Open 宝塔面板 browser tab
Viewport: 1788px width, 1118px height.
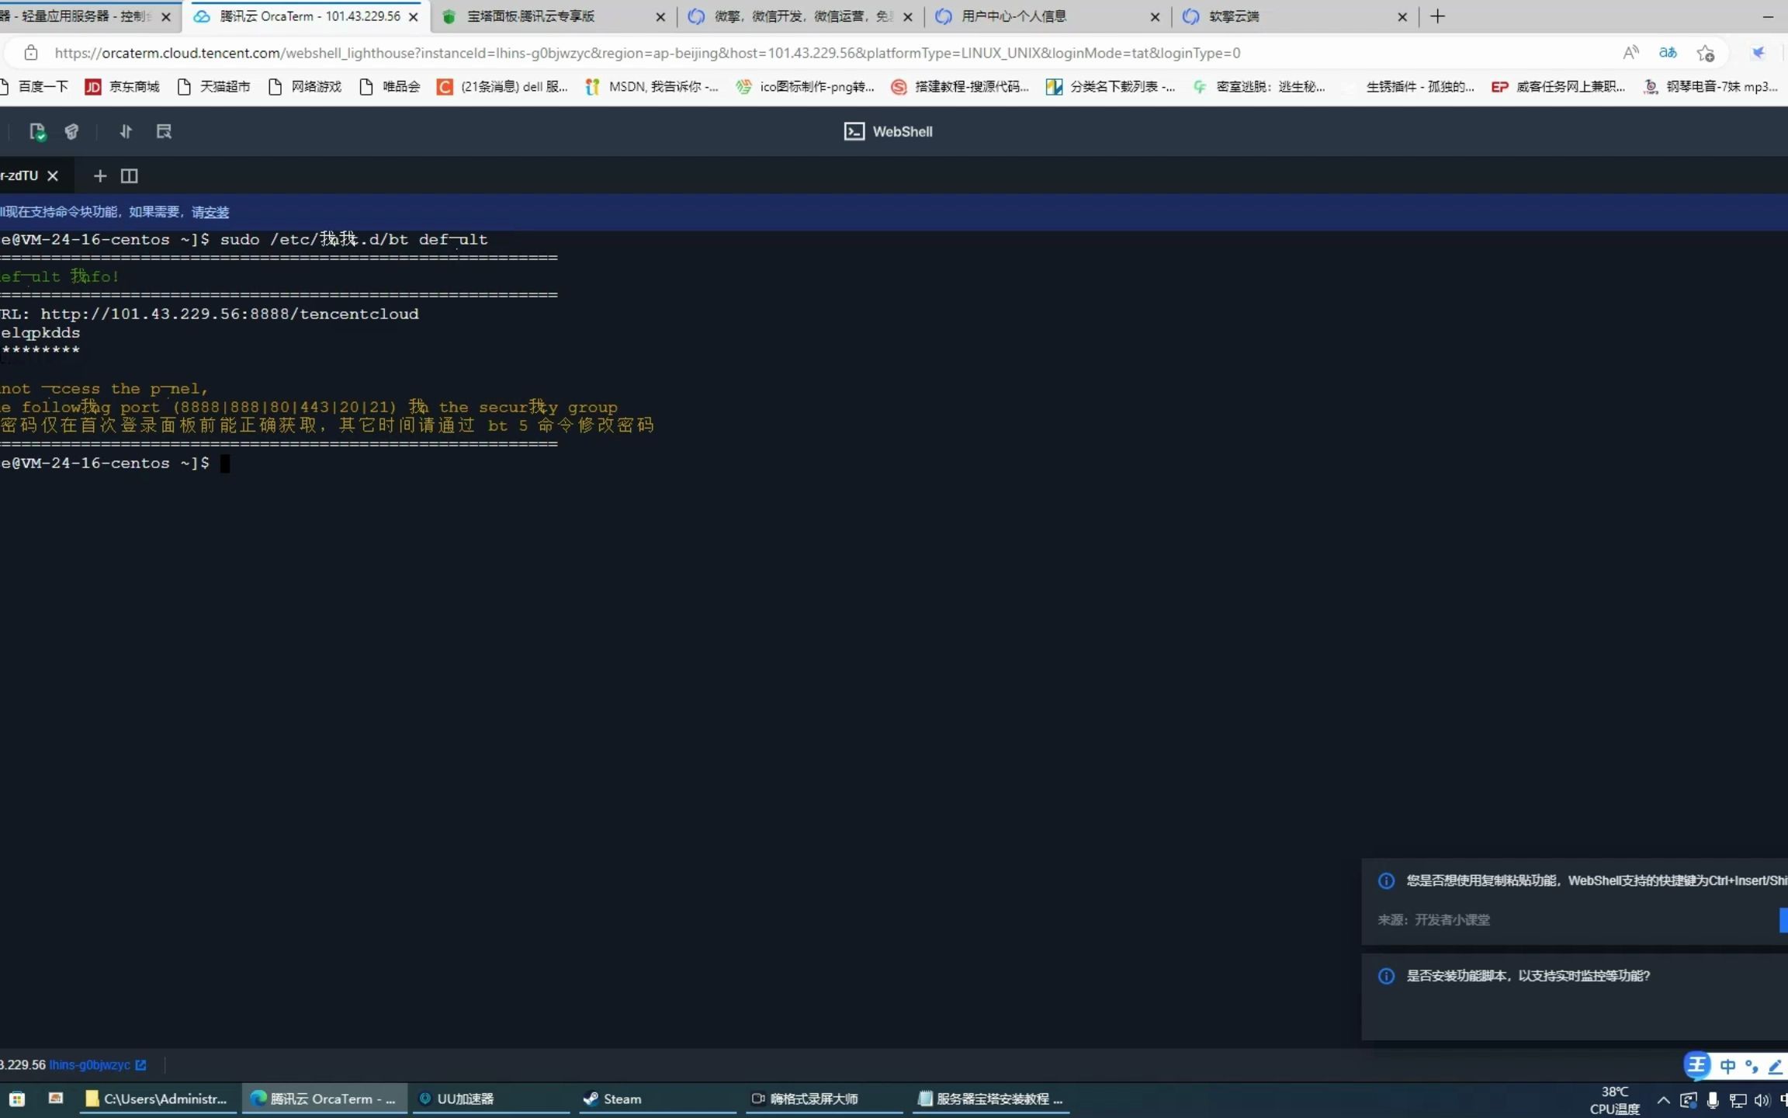539,16
